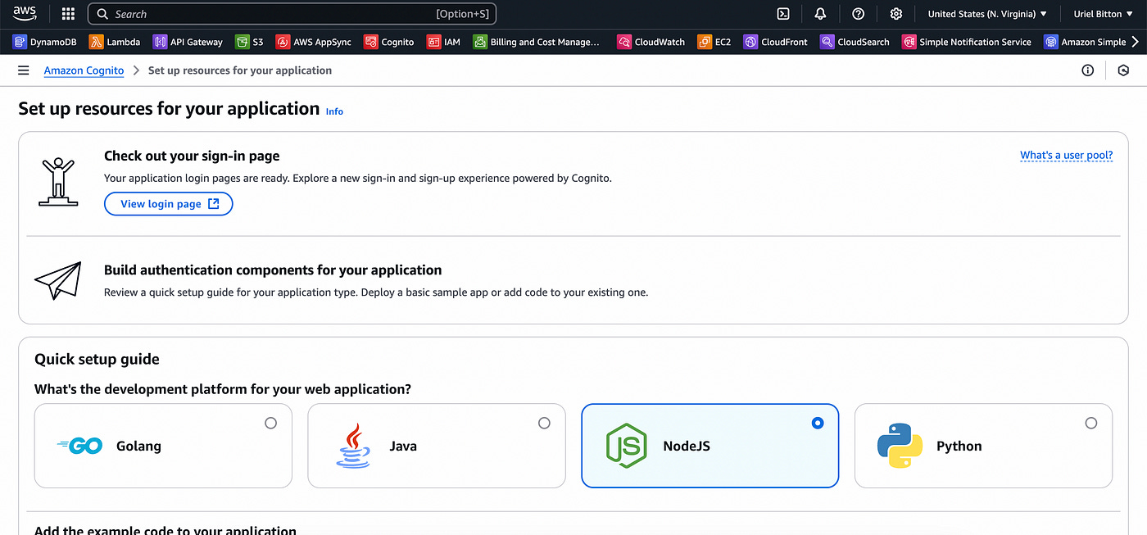This screenshot has width=1147, height=535.
Task: Click the selected NodeJS radio button
Action: coord(818,423)
